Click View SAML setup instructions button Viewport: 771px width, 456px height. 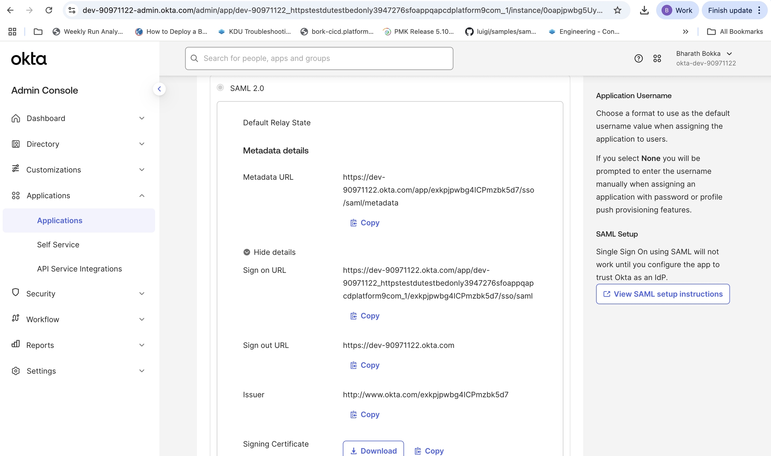tap(663, 294)
